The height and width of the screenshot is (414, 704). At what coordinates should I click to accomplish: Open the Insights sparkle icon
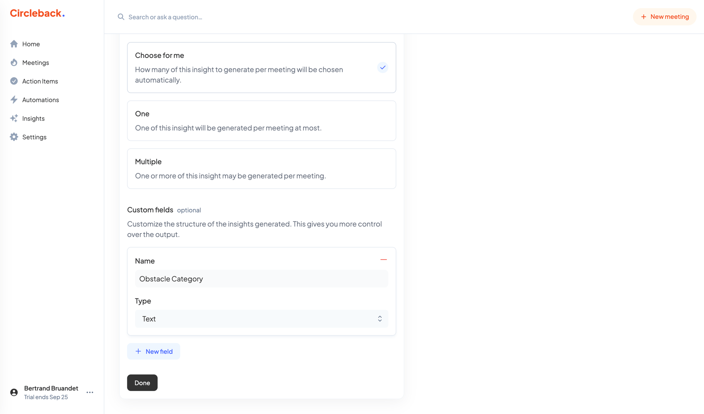(x=14, y=118)
